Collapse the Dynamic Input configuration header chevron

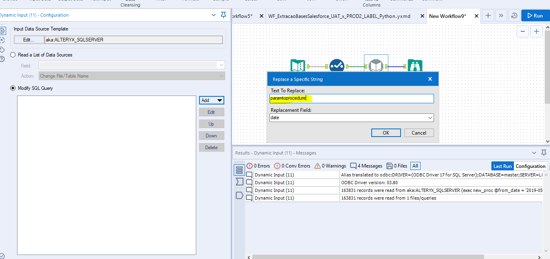[213, 15]
